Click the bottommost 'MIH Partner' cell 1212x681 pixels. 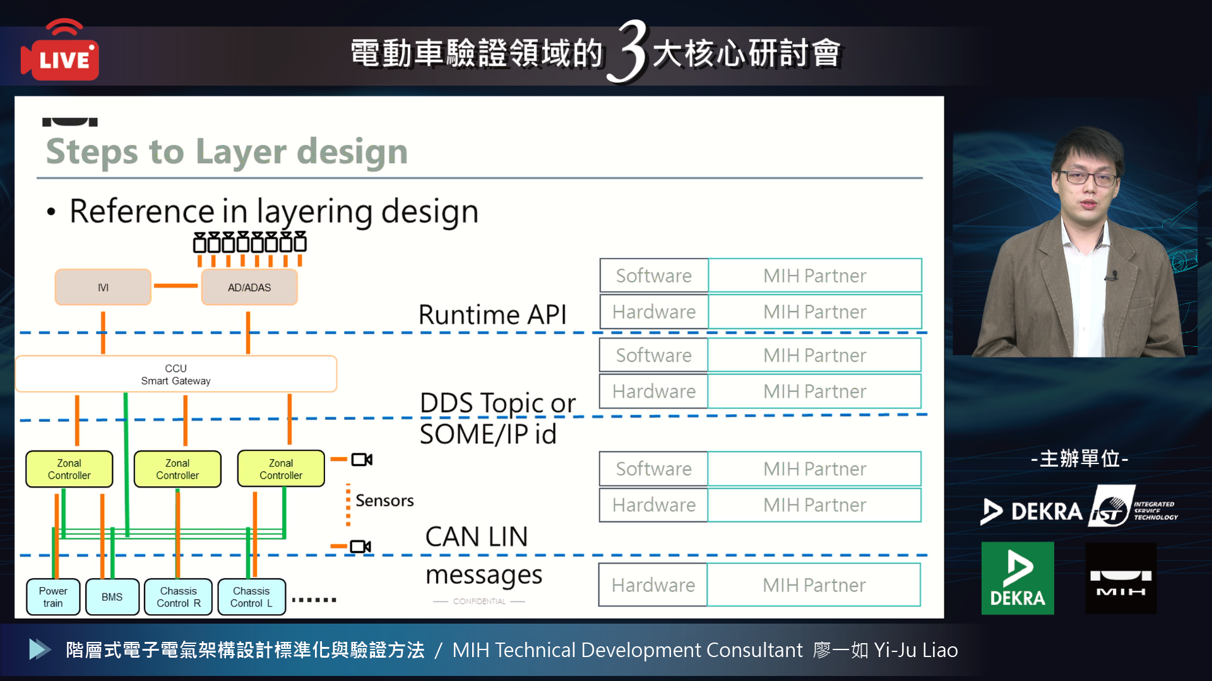[814, 585]
